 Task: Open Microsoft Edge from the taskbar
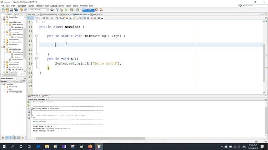tap(38, 146)
